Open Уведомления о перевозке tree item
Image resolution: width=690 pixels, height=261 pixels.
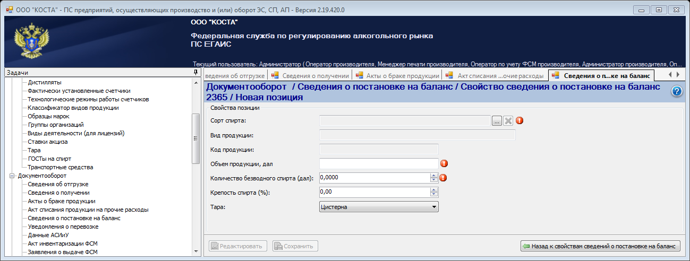click(63, 227)
